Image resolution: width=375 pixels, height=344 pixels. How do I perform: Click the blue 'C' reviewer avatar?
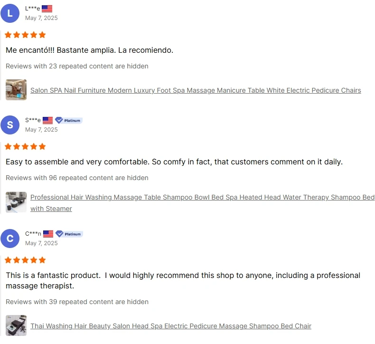click(10, 239)
